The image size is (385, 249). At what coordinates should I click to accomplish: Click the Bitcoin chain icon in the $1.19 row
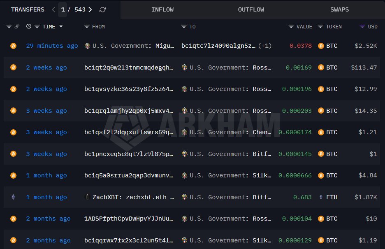tap(14, 240)
